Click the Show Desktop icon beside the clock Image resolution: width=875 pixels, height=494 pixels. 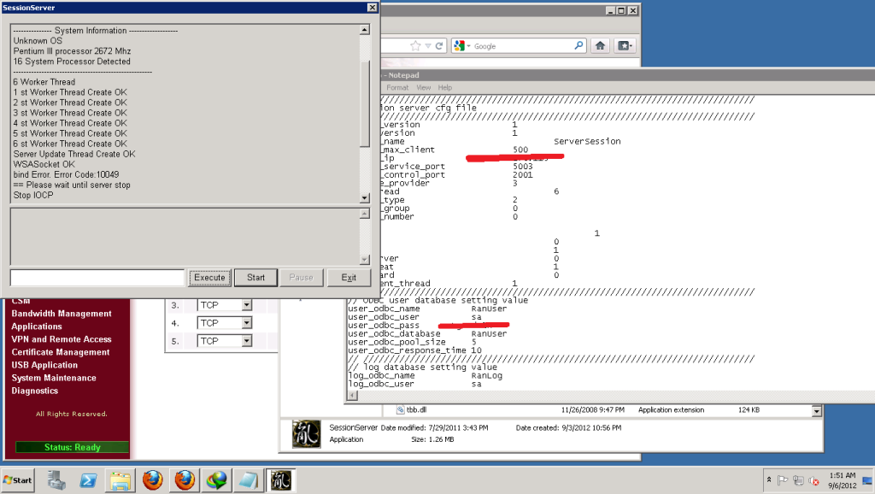[868, 480]
